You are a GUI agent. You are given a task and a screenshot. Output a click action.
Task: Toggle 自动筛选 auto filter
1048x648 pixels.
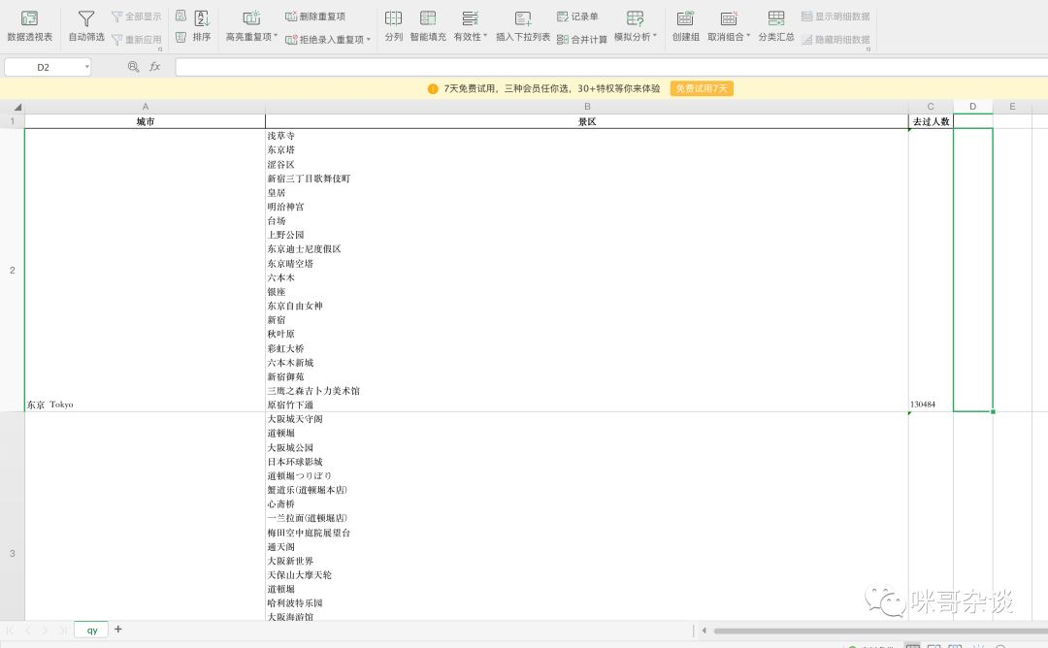click(x=86, y=26)
